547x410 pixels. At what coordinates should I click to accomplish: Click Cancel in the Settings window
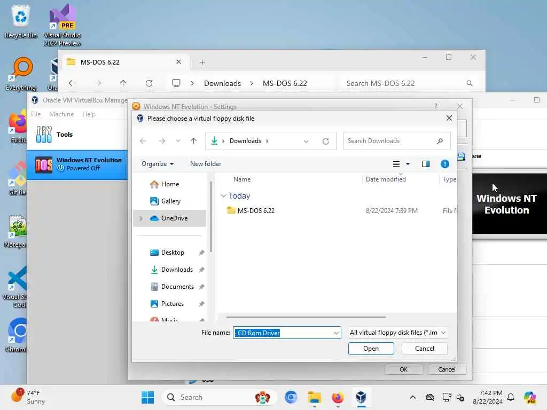pyautogui.click(x=447, y=369)
